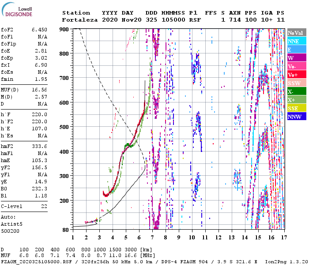
Task: Click the fmin value 1.95
Action: coord(41,79)
